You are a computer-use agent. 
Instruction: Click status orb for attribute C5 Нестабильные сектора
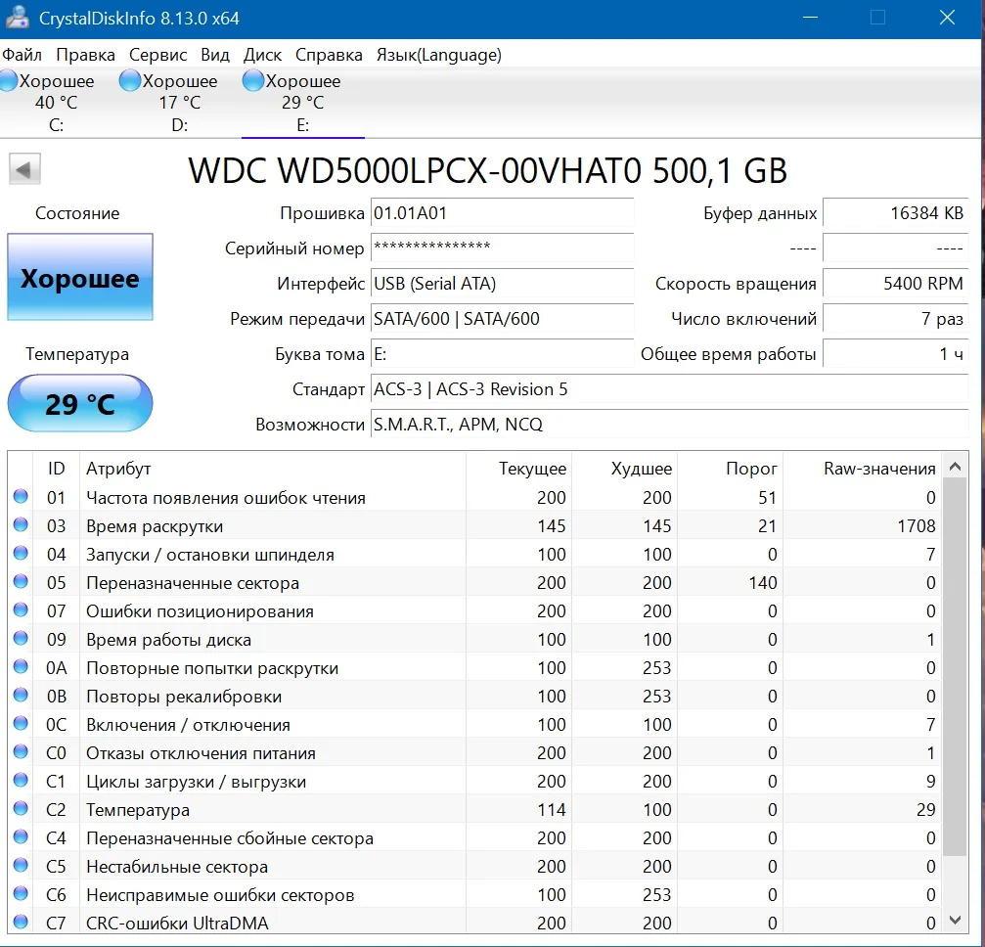pyautogui.click(x=21, y=865)
